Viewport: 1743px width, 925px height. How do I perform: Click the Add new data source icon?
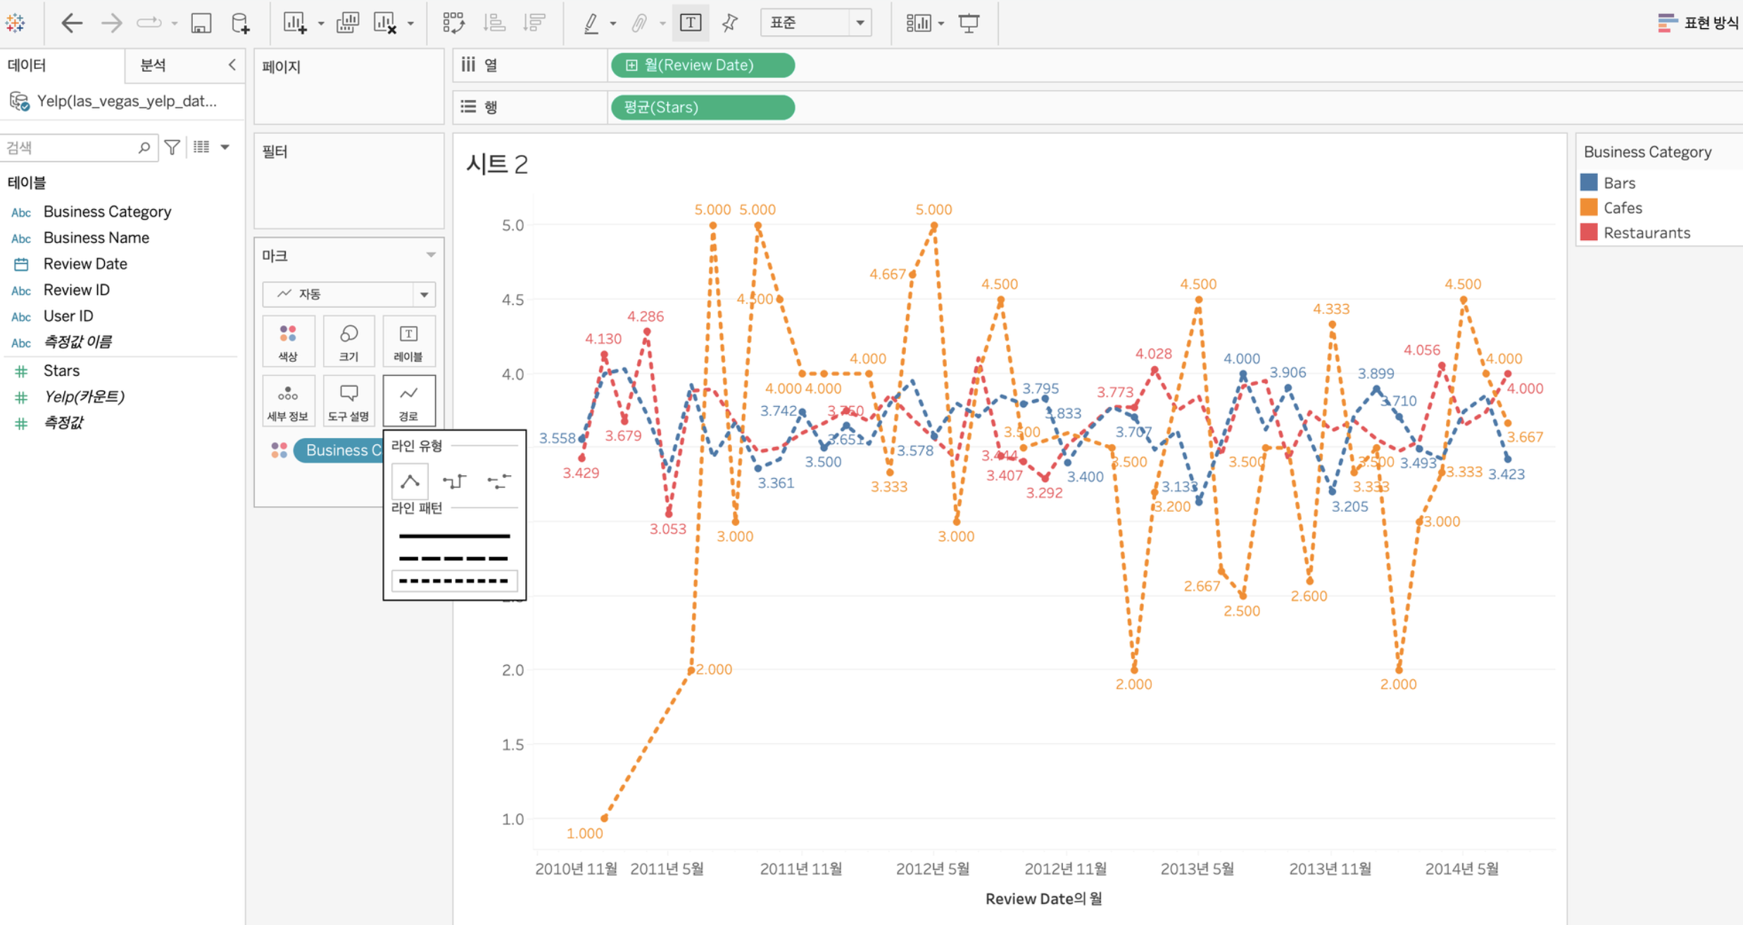pos(240,23)
